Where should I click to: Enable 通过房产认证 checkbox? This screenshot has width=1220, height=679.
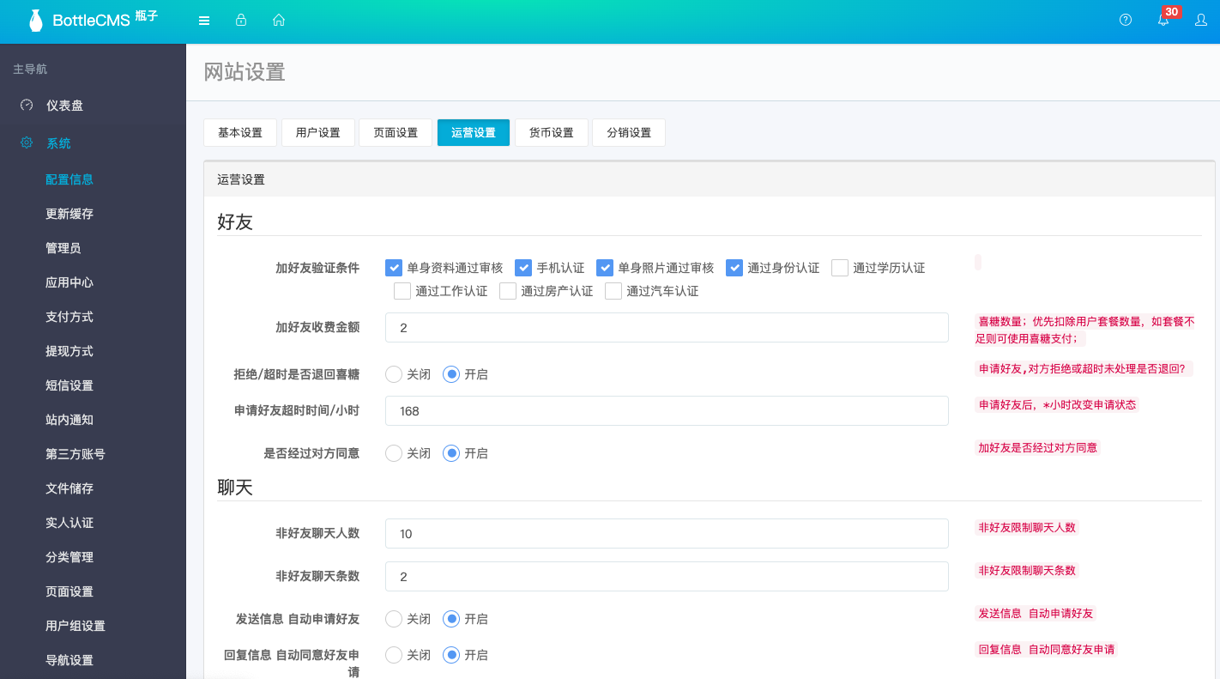[508, 291]
